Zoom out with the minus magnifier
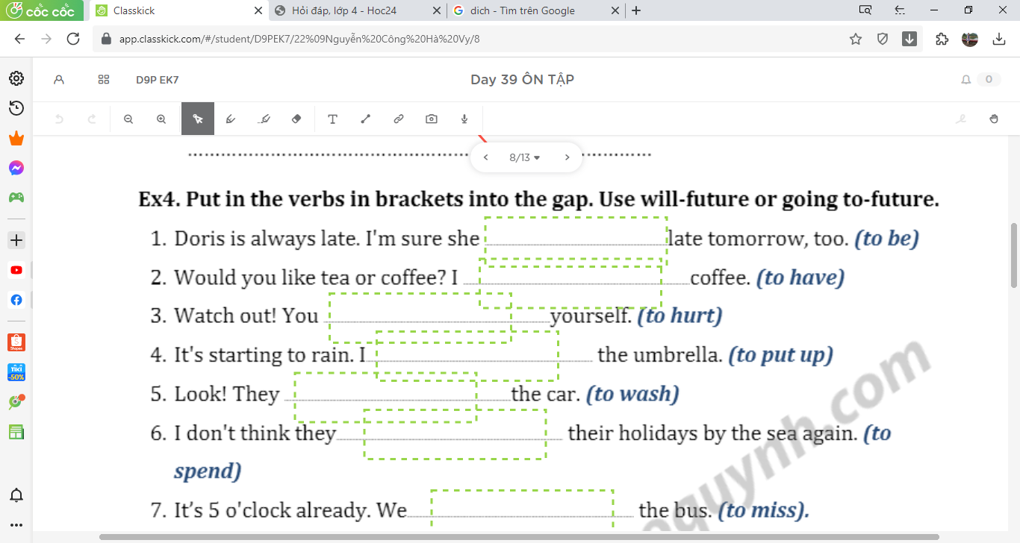The image size is (1020, 543). coord(128,119)
